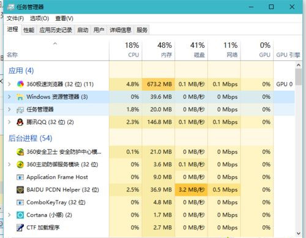Switch to the 性能 tab

click(x=29, y=30)
